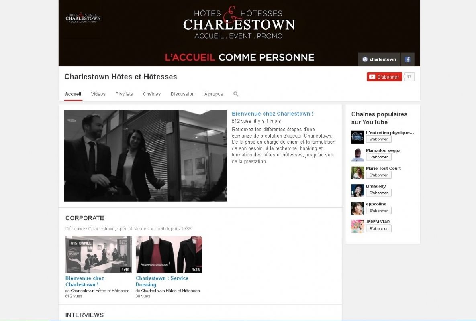Open the Marie Tout Court channel name

point(383,168)
